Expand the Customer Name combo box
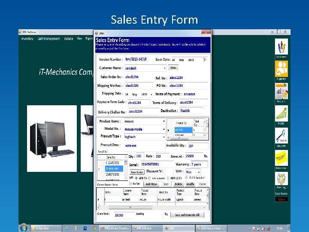Viewport: 309px width, 232px height. (x=164, y=68)
